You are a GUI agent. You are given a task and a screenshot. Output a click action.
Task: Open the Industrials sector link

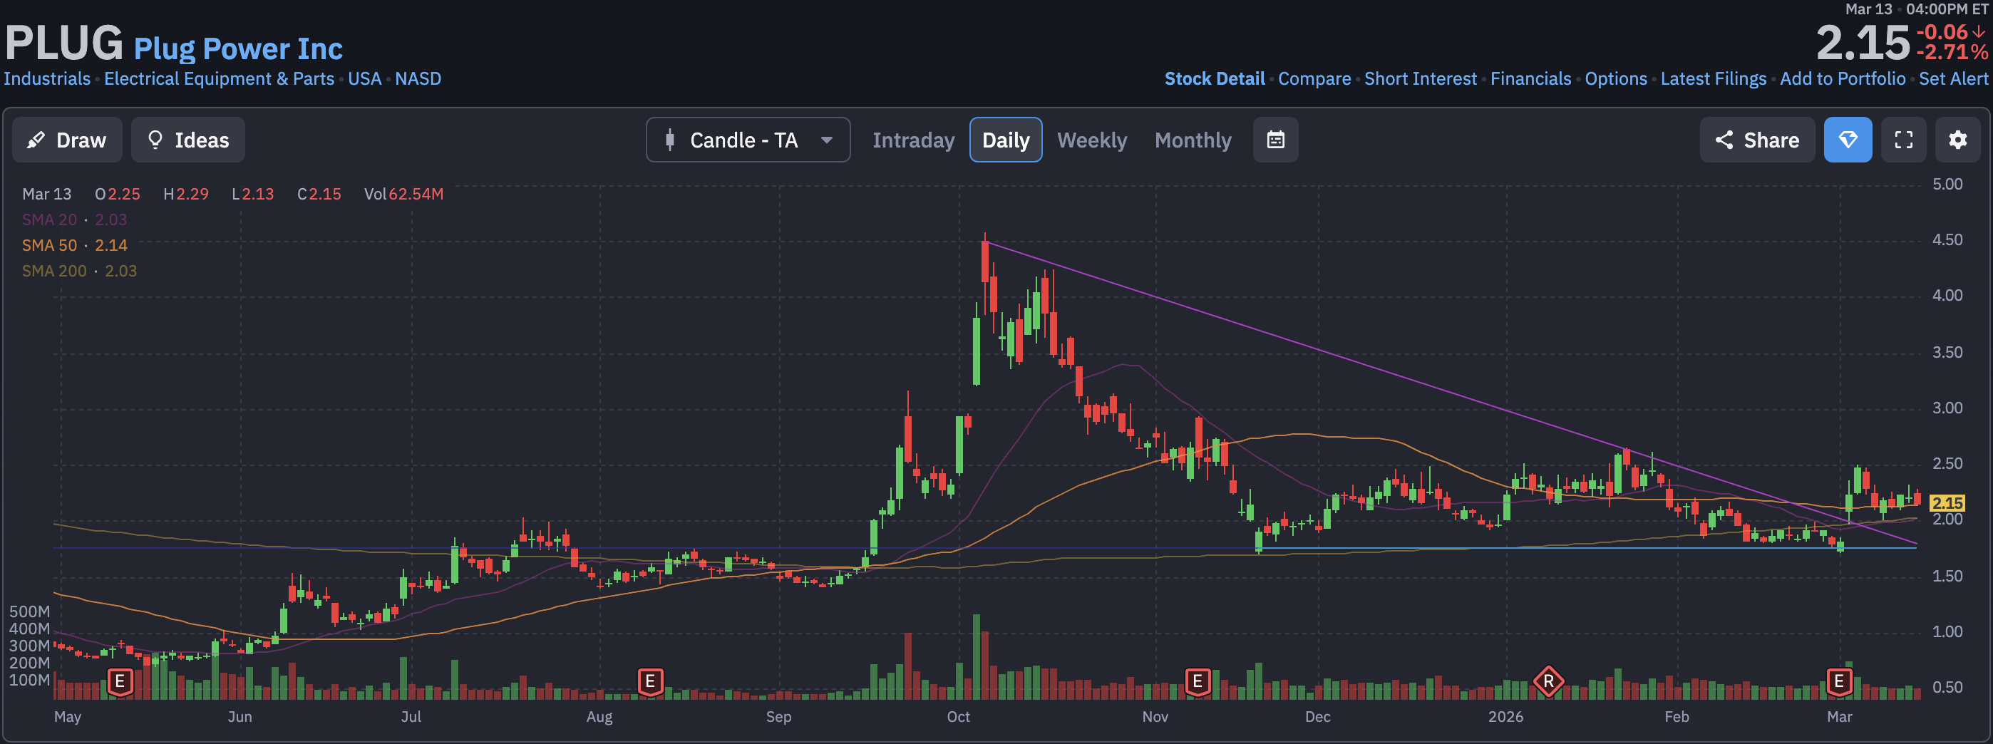click(47, 79)
